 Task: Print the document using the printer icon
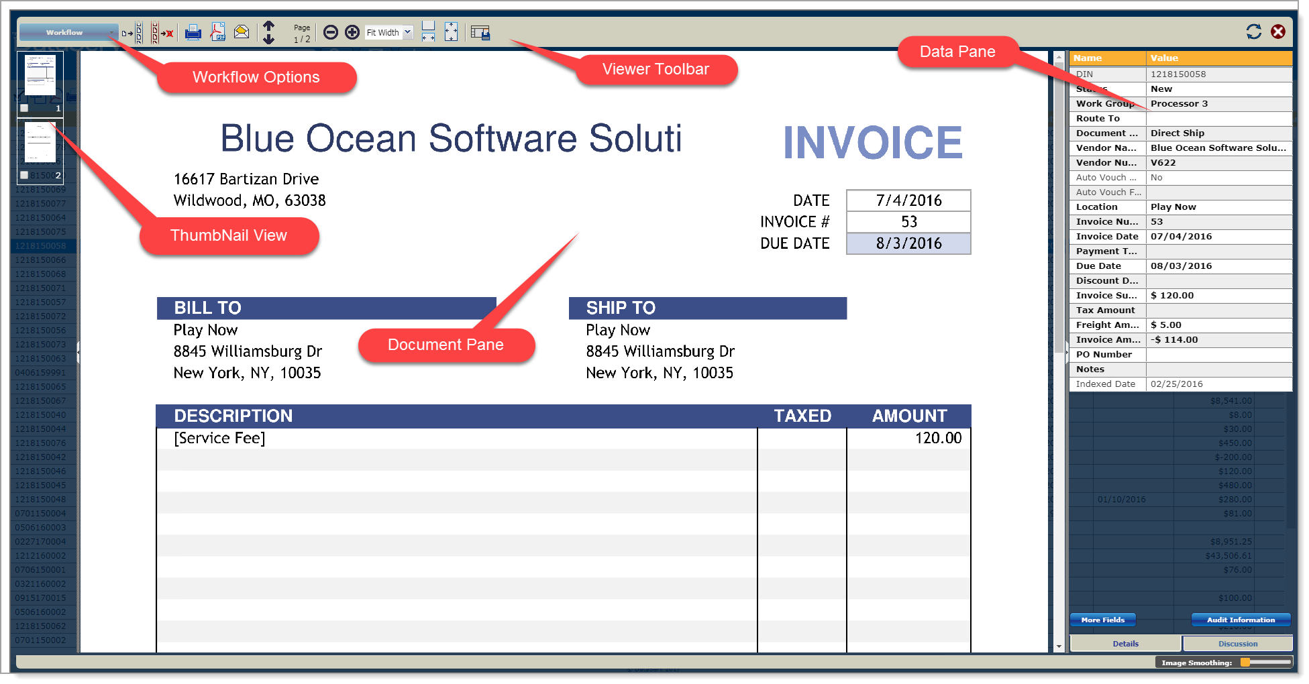pos(193,32)
